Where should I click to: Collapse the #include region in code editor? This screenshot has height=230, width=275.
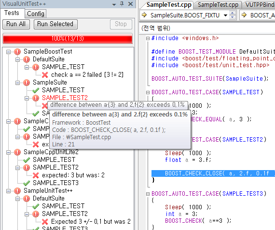(148, 38)
